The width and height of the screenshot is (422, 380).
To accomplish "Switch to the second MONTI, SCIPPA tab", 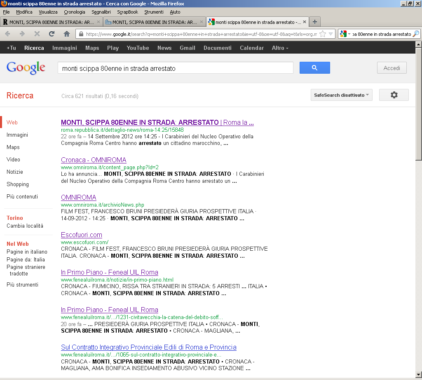I will [155, 22].
